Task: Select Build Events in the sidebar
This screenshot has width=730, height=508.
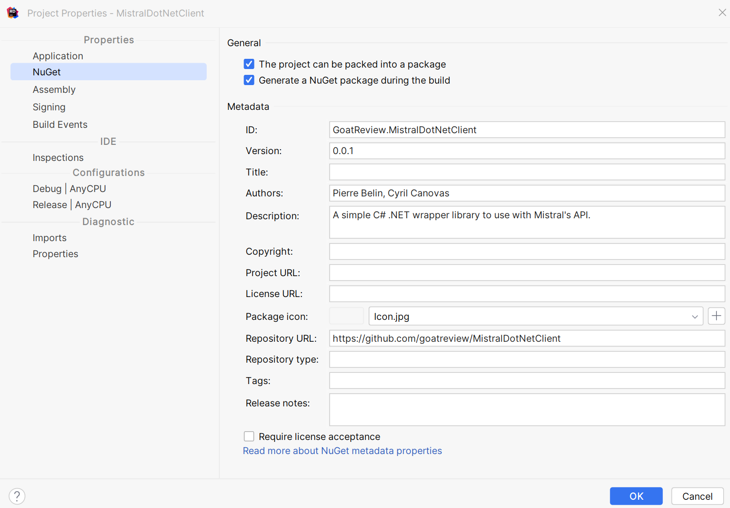Action: [60, 124]
